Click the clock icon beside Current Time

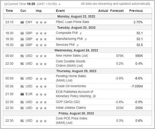pos(6,4)
